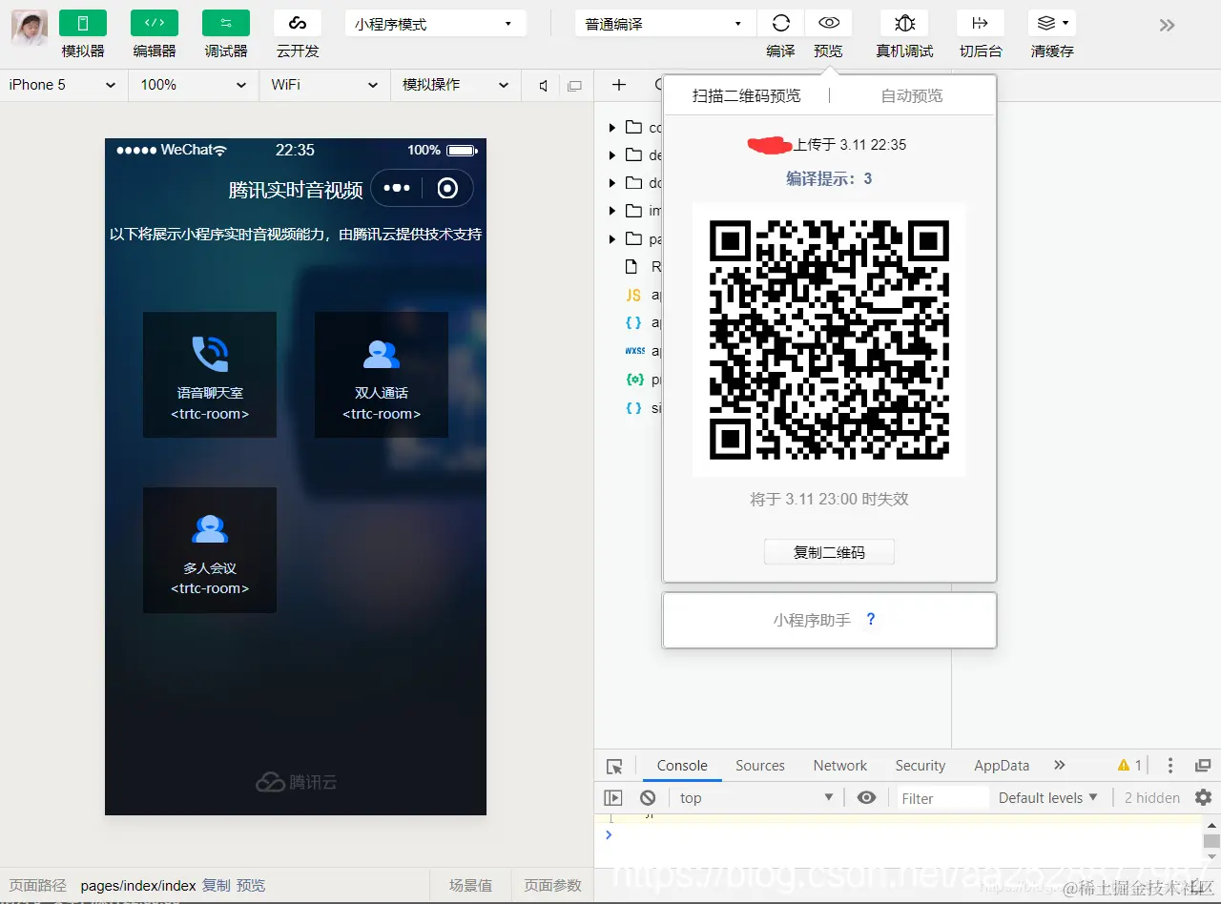Viewport: 1221px width, 904px height.
Task: Click the console Filter input field
Action: 942,798
